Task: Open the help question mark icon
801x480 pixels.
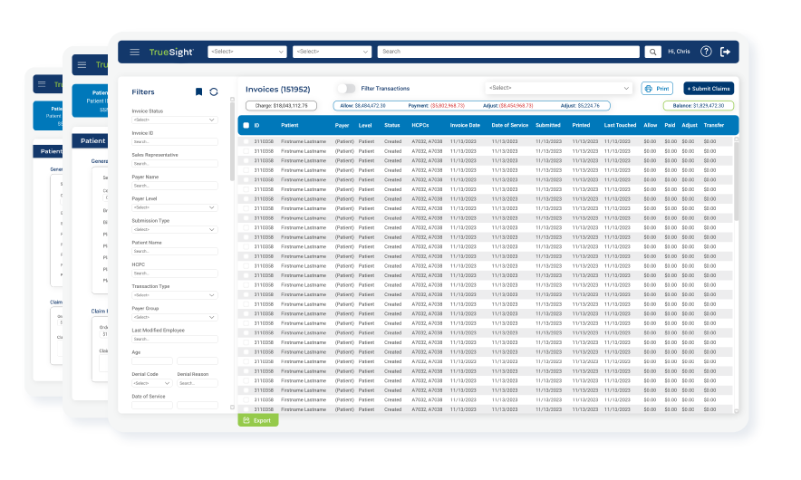Action: [706, 52]
